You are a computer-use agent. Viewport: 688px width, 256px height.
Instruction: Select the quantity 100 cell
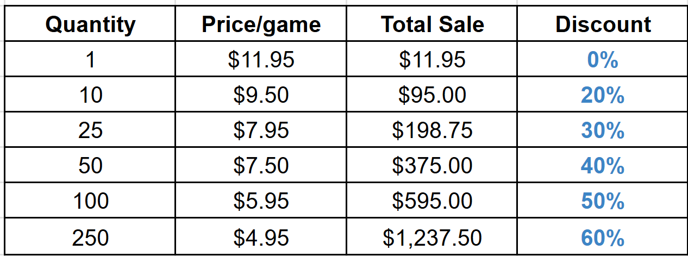point(90,202)
